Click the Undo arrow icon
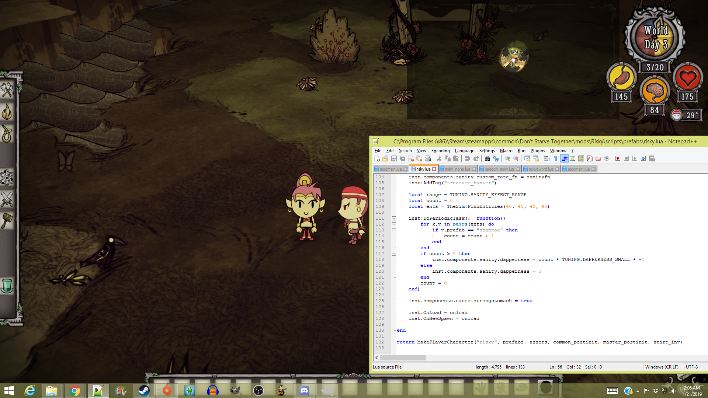The height and width of the screenshot is (398, 708). coord(467,158)
